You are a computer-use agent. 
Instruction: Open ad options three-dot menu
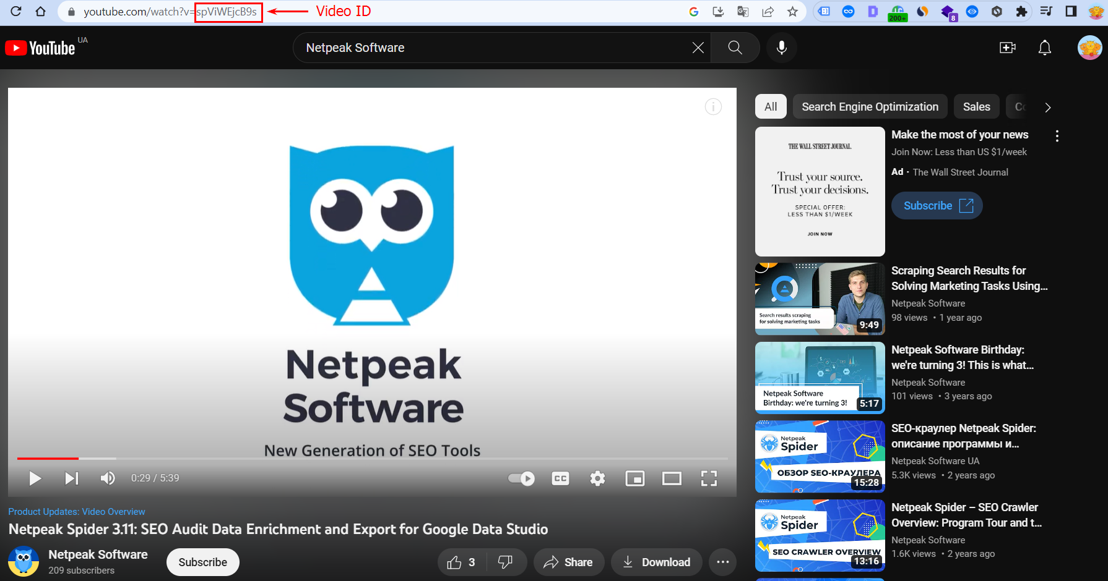[x=1057, y=136]
